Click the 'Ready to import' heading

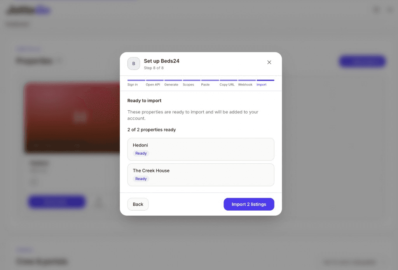[145, 101]
